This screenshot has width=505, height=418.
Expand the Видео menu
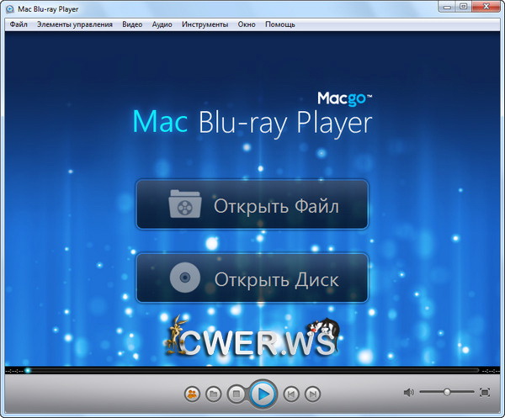[132, 24]
